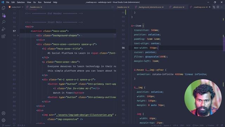Open the Go menu

coord(34,2)
